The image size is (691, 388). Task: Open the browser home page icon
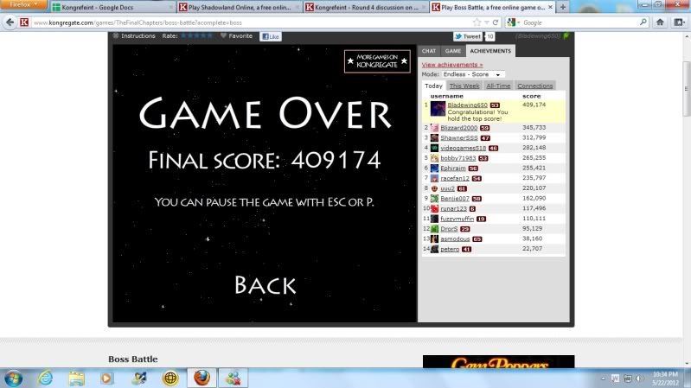click(660, 22)
